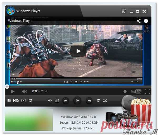Click inner screenshot progress bar
This screenshot has height=135, width=158.
click(76, 79)
